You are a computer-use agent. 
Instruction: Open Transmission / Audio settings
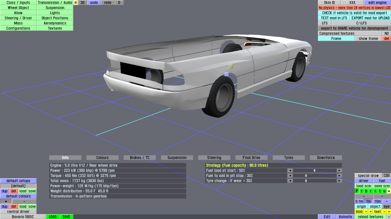pyautogui.click(x=55, y=3)
